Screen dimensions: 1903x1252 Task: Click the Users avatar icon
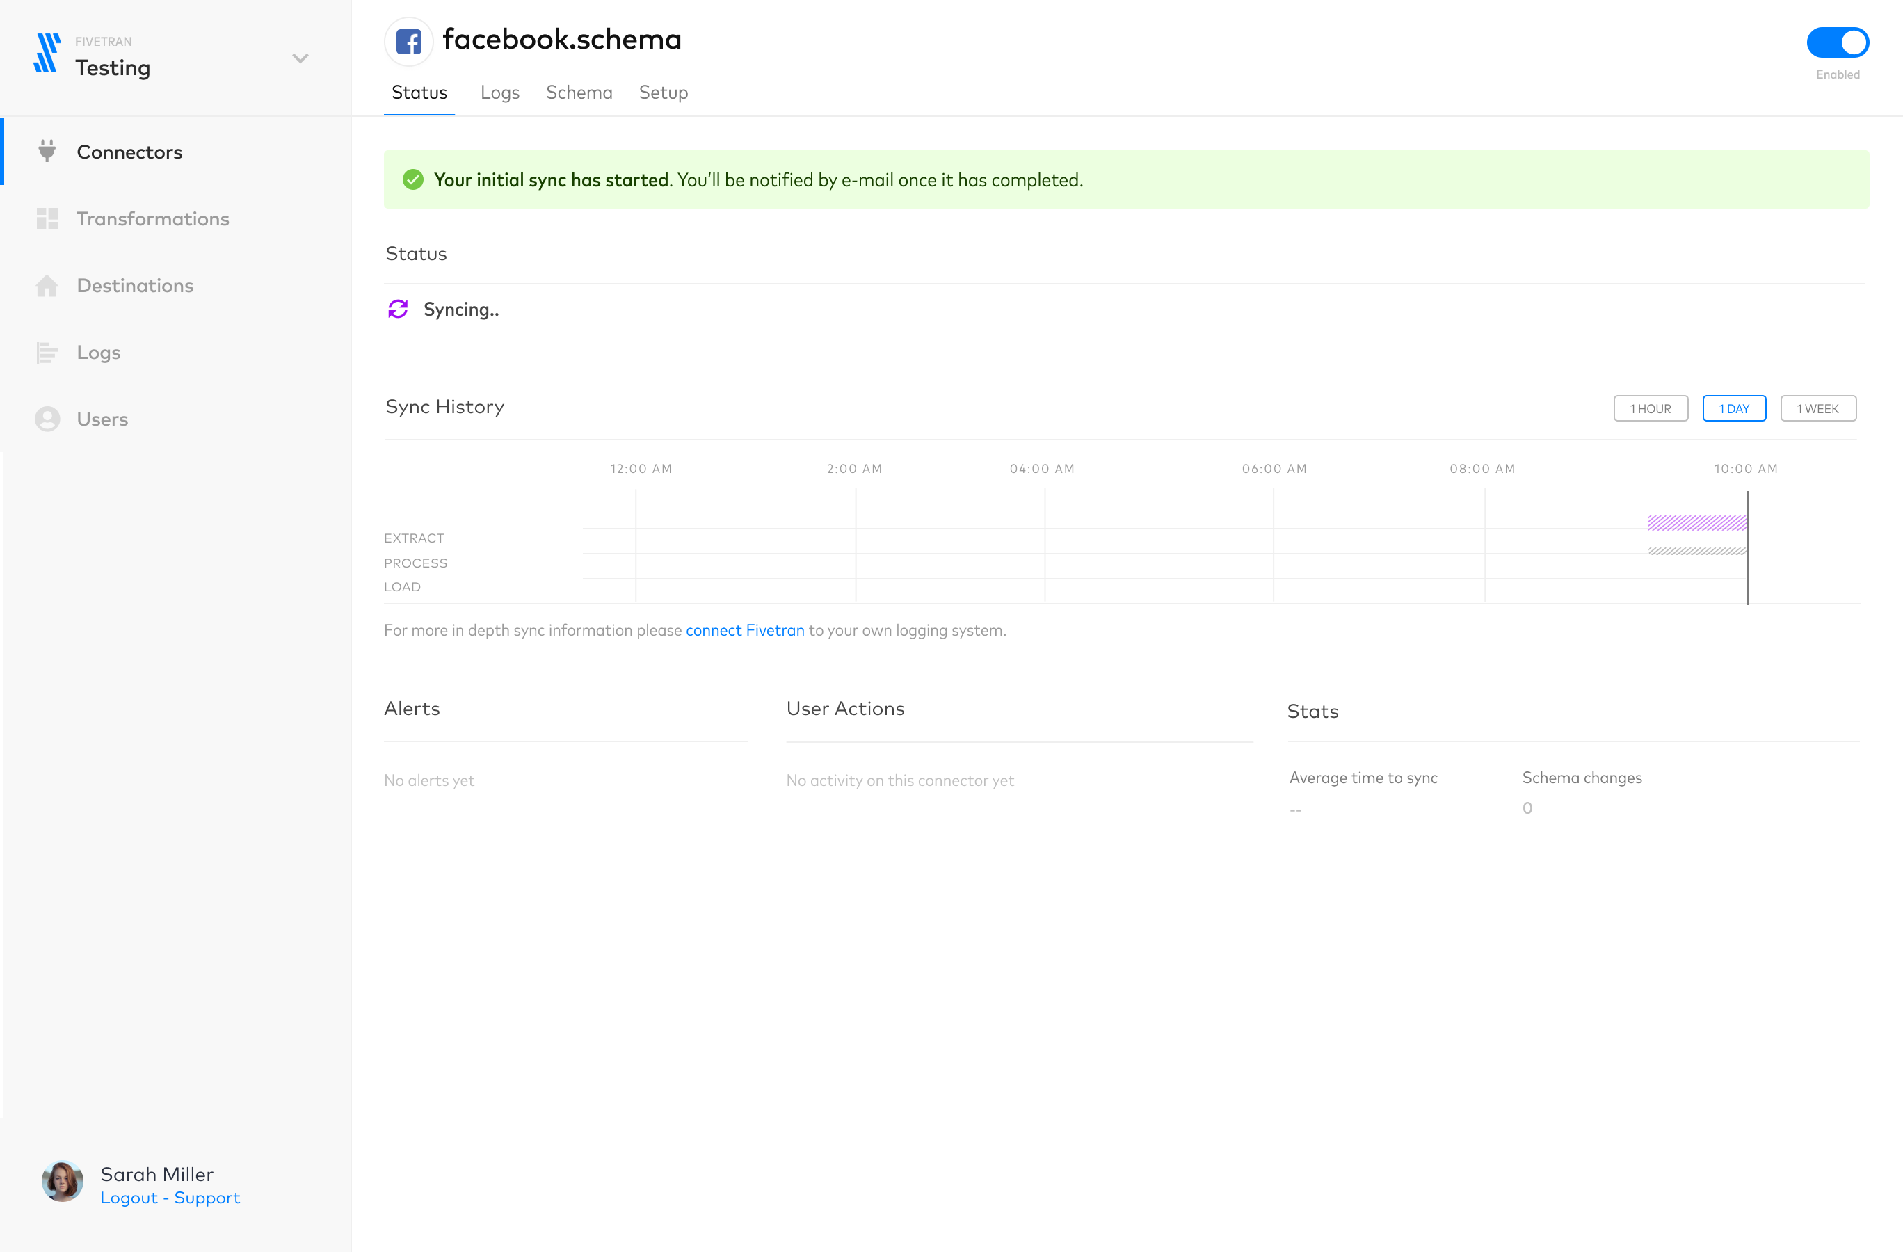[x=47, y=419]
